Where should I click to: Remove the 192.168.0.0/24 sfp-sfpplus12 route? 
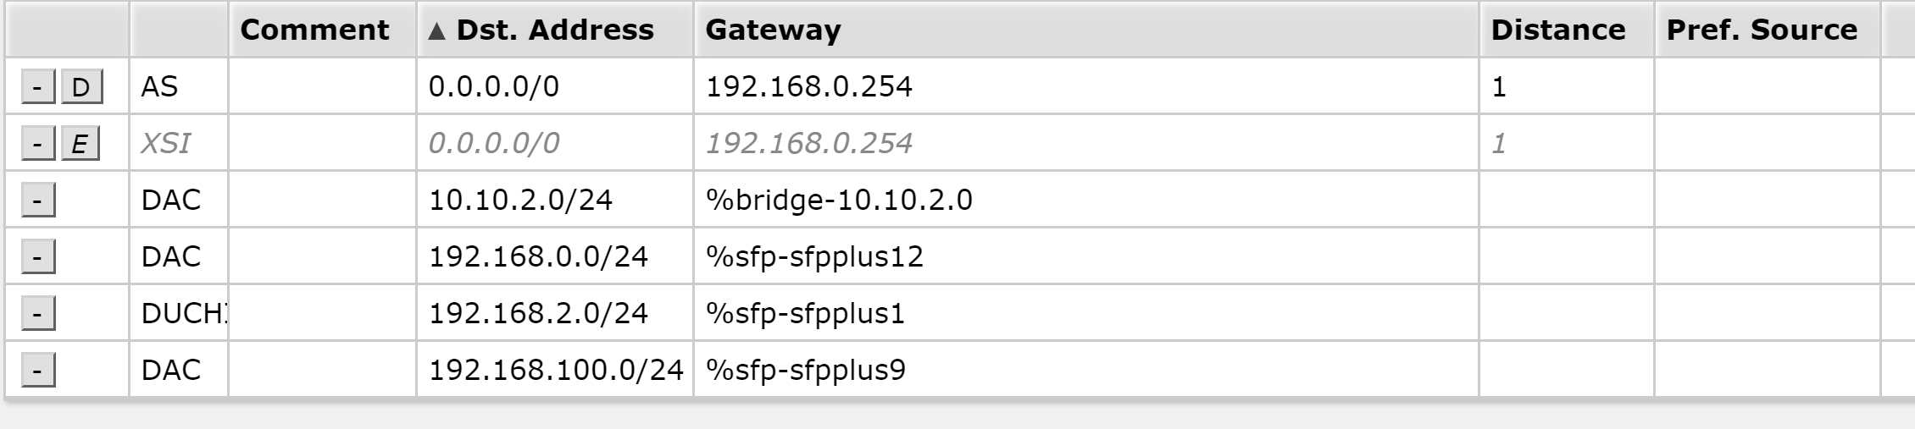click(x=38, y=257)
